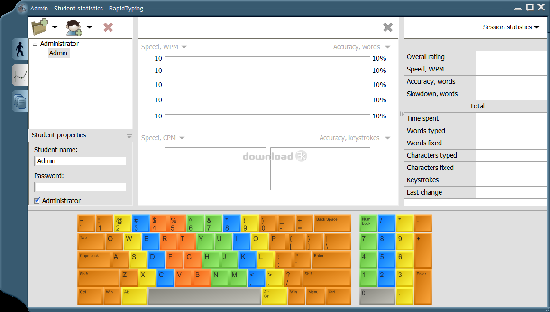Click inside the Password field
The height and width of the screenshot is (312, 550).
pyautogui.click(x=80, y=187)
